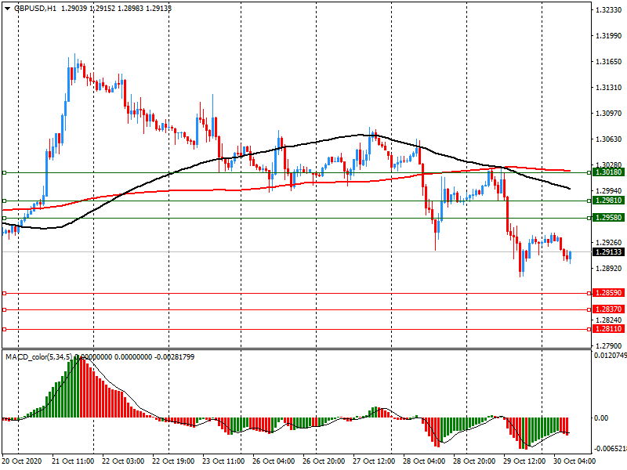Viewport: 627px width, 470px height.
Task: Select the 20 Oct 2020 date label
Action: [22, 461]
